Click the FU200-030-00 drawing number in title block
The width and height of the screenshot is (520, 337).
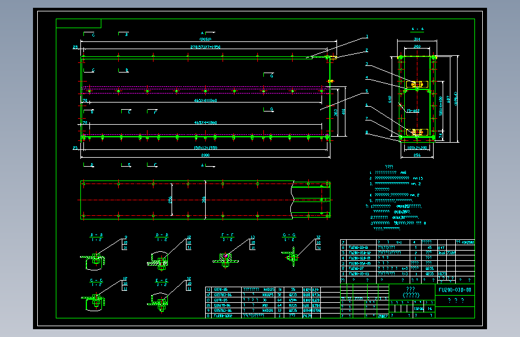click(455, 290)
